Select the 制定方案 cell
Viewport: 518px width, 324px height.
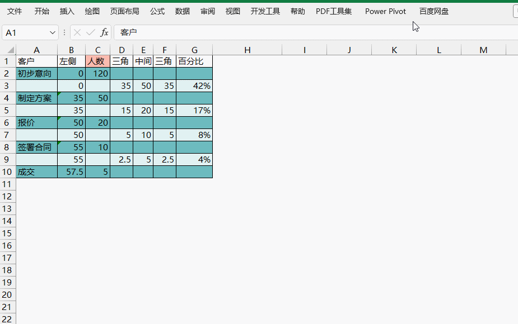36,98
